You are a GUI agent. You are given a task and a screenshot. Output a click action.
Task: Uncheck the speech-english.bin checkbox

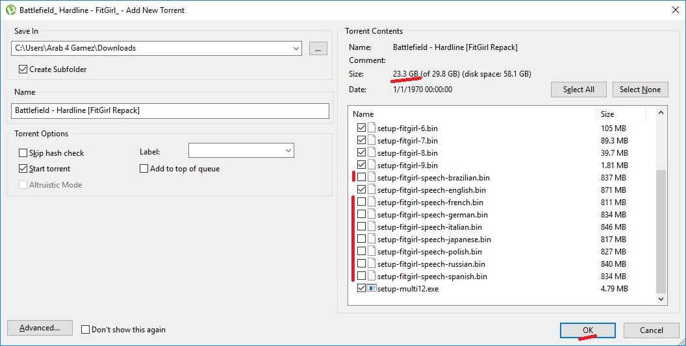(361, 190)
